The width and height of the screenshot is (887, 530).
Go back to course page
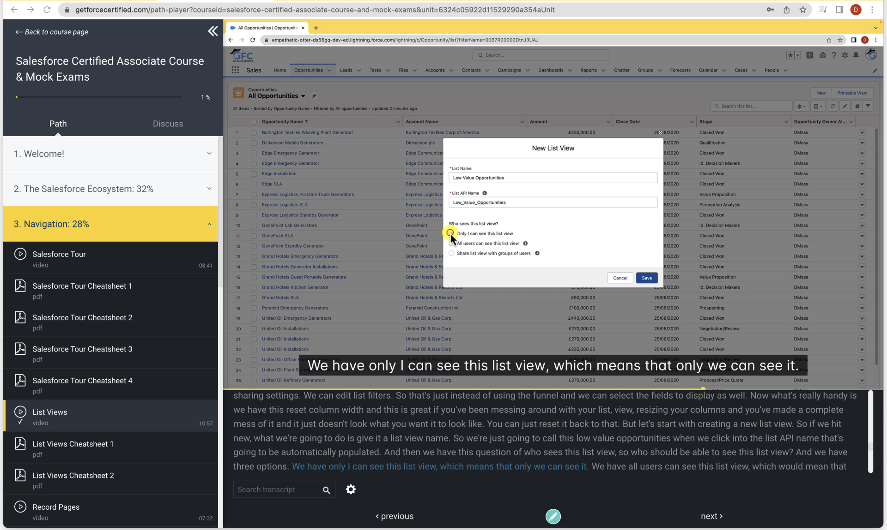(x=52, y=32)
